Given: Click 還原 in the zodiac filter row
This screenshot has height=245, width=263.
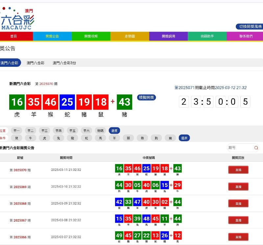Looking at the screenshot, I should [x=184, y=138].
